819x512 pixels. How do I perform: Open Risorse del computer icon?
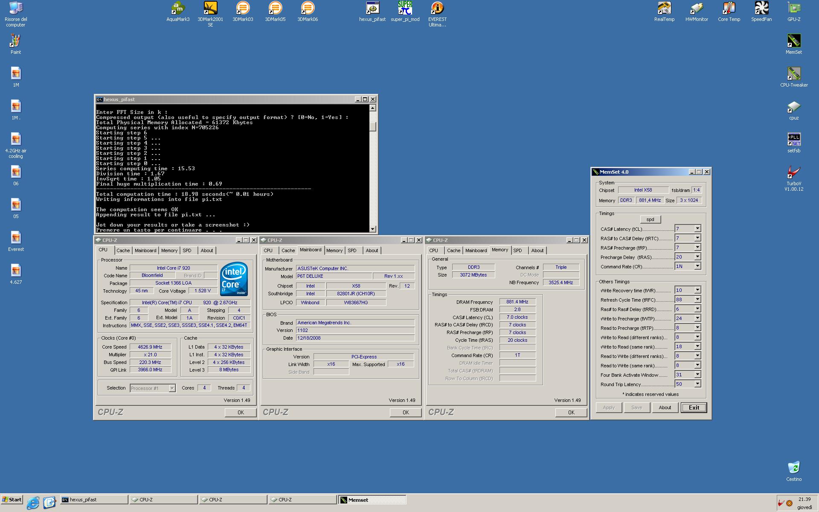pos(16,14)
